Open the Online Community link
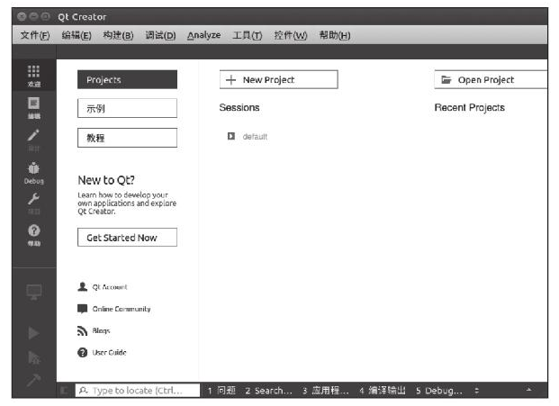559x406 pixels. 122,309
